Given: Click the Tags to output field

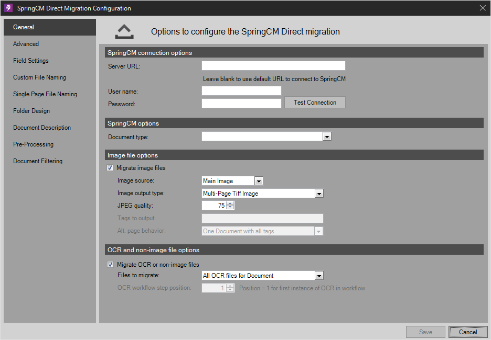Looking at the screenshot, I should point(262,219).
